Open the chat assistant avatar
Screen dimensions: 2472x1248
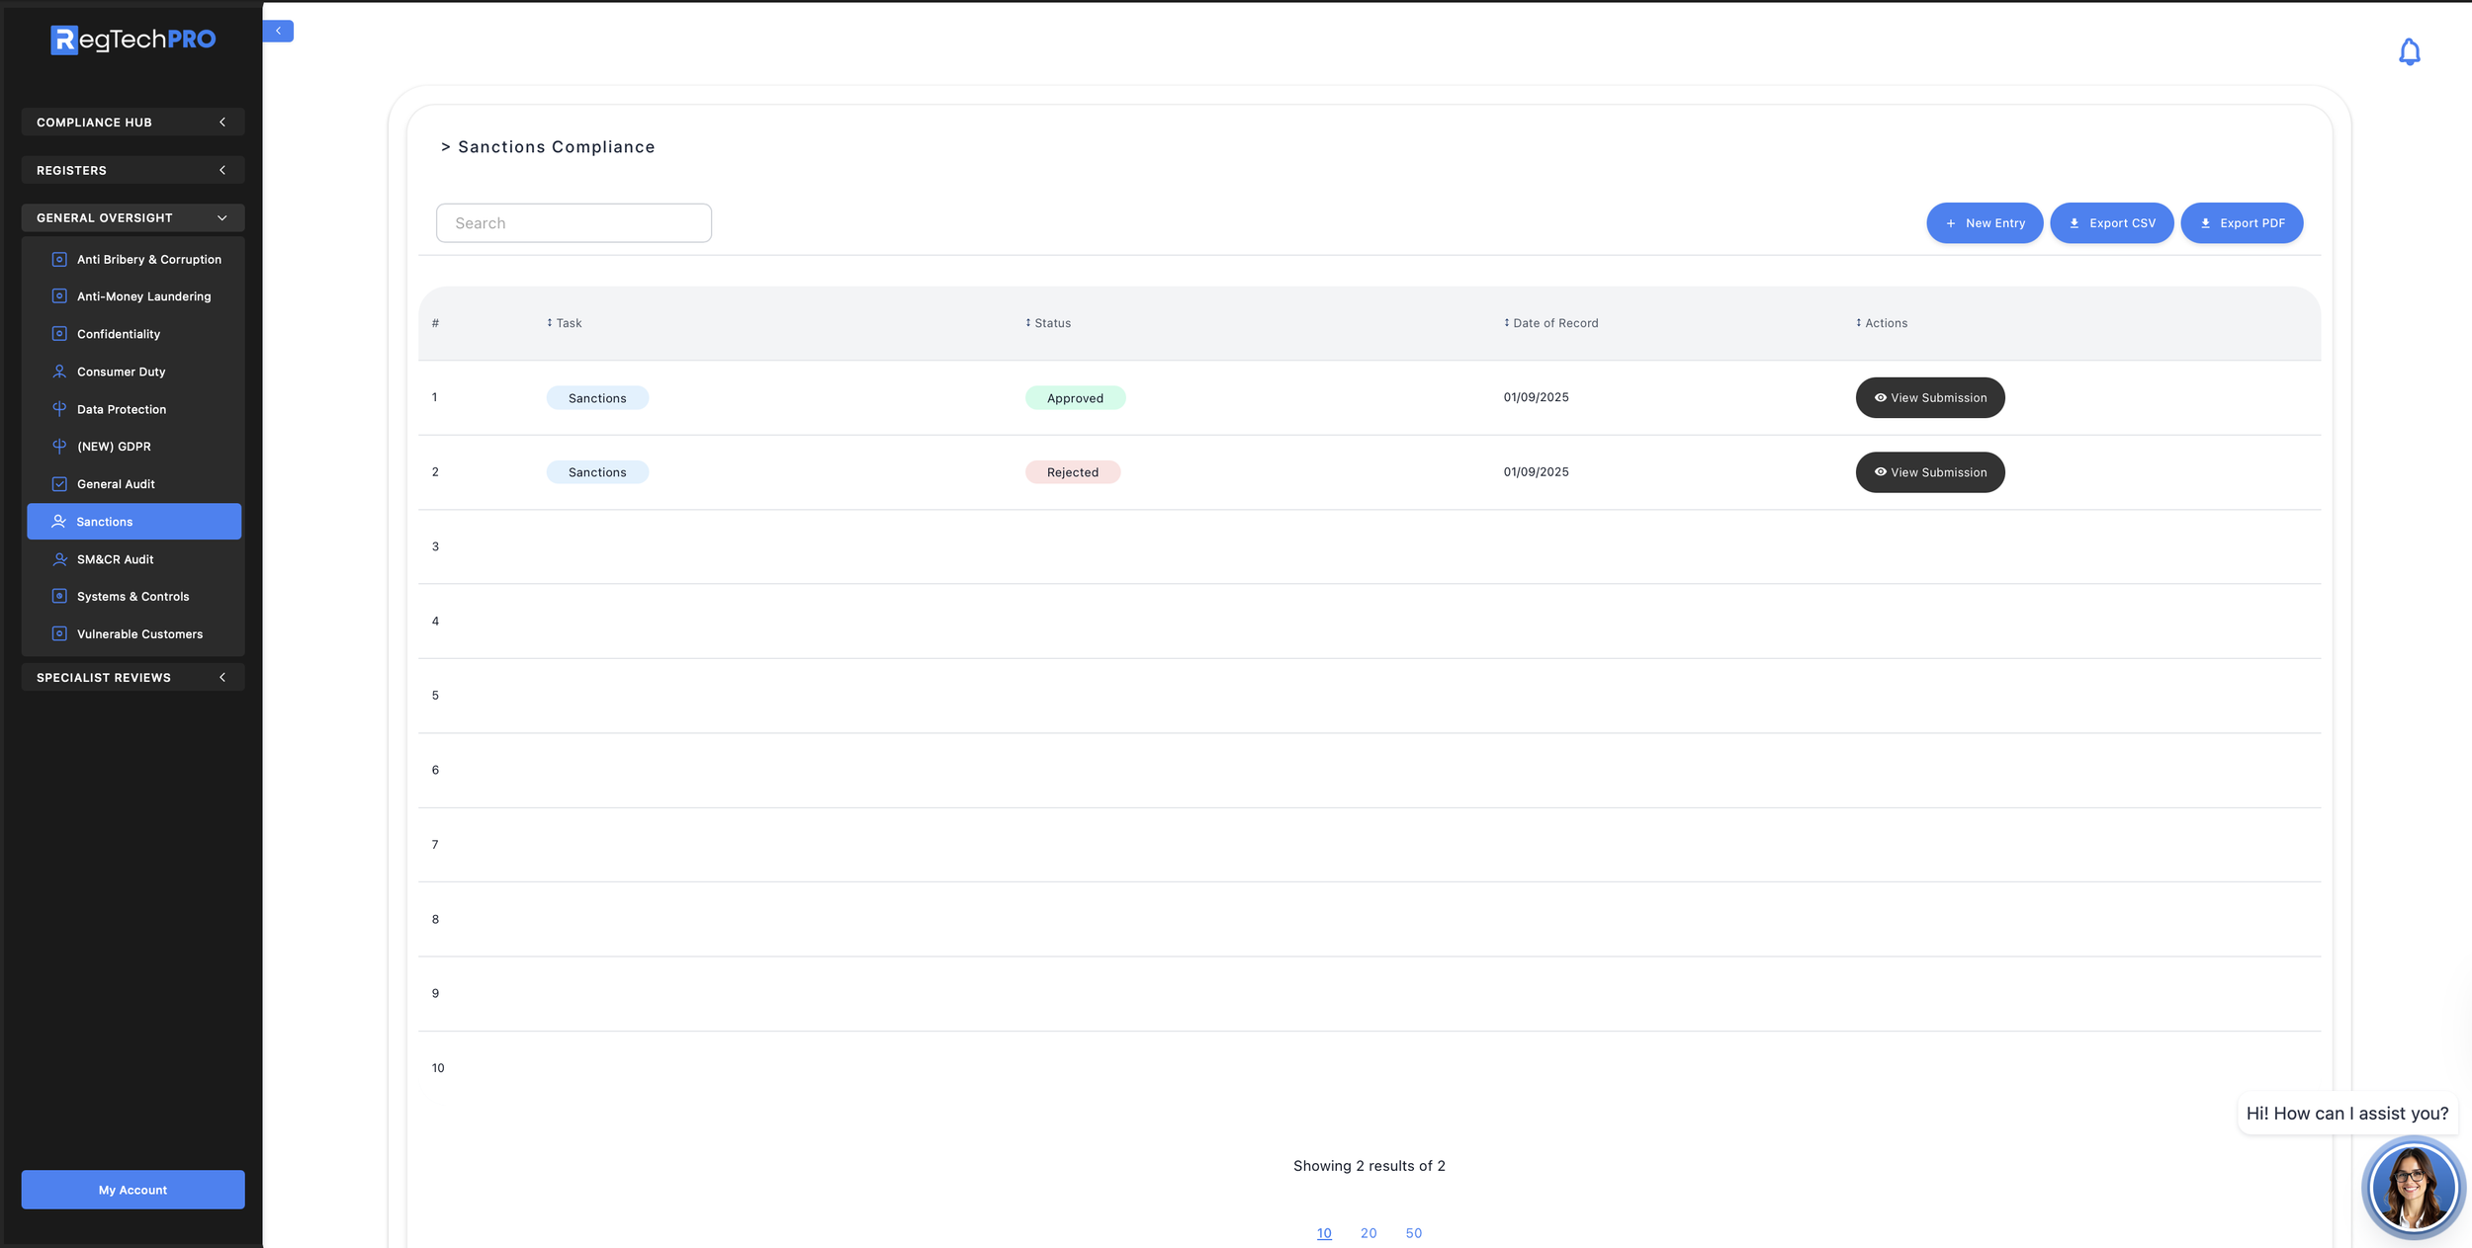pyautogui.click(x=2412, y=1188)
